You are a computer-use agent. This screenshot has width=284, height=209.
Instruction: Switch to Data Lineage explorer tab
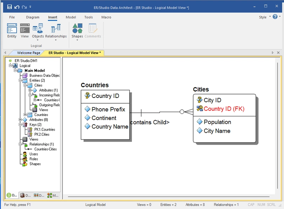(x=39, y=195)
